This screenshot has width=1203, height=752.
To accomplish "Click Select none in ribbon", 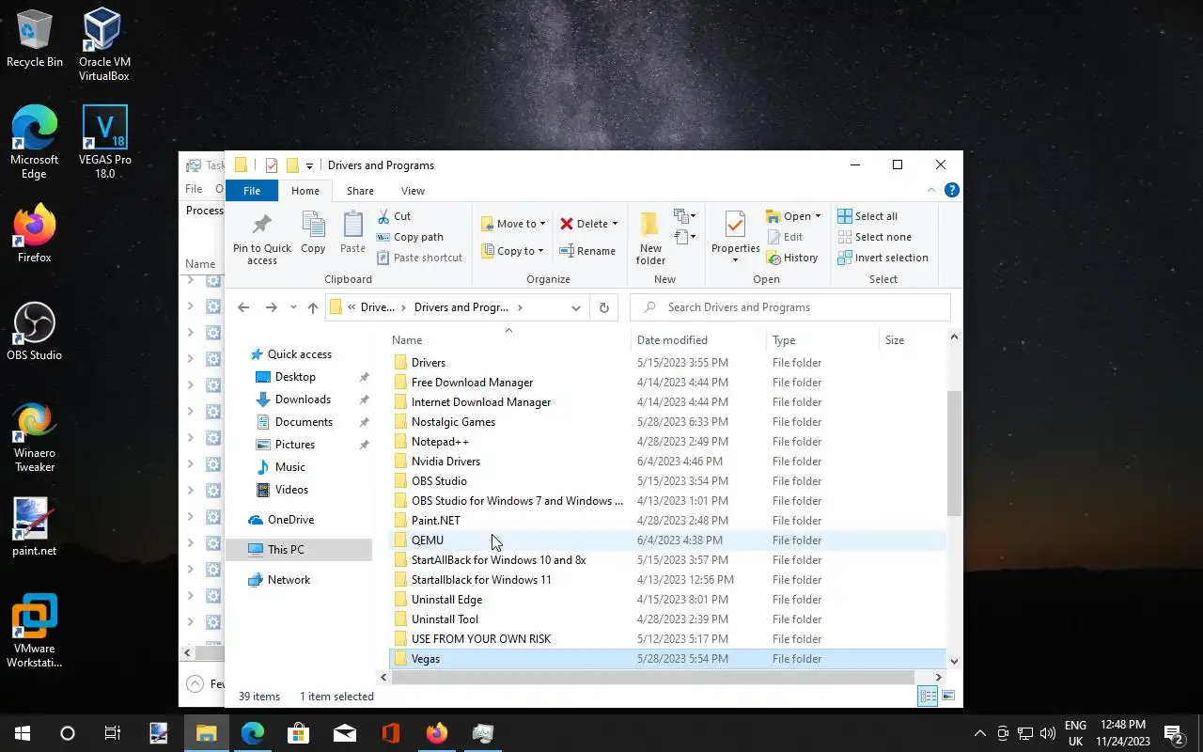I will pyautogui.click(x=873, y=237).
